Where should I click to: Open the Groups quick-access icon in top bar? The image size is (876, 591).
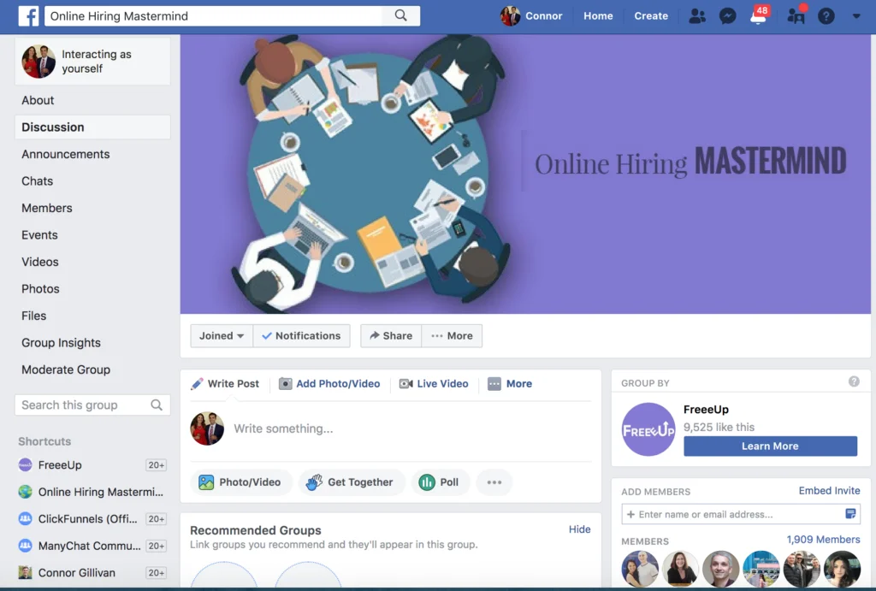click(x=796, y=15)
